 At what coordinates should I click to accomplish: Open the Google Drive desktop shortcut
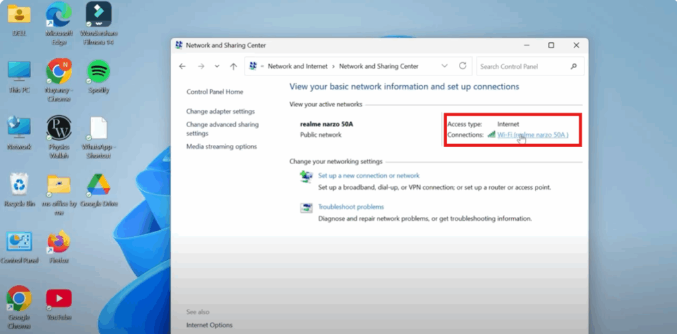(x=99, y=185)
